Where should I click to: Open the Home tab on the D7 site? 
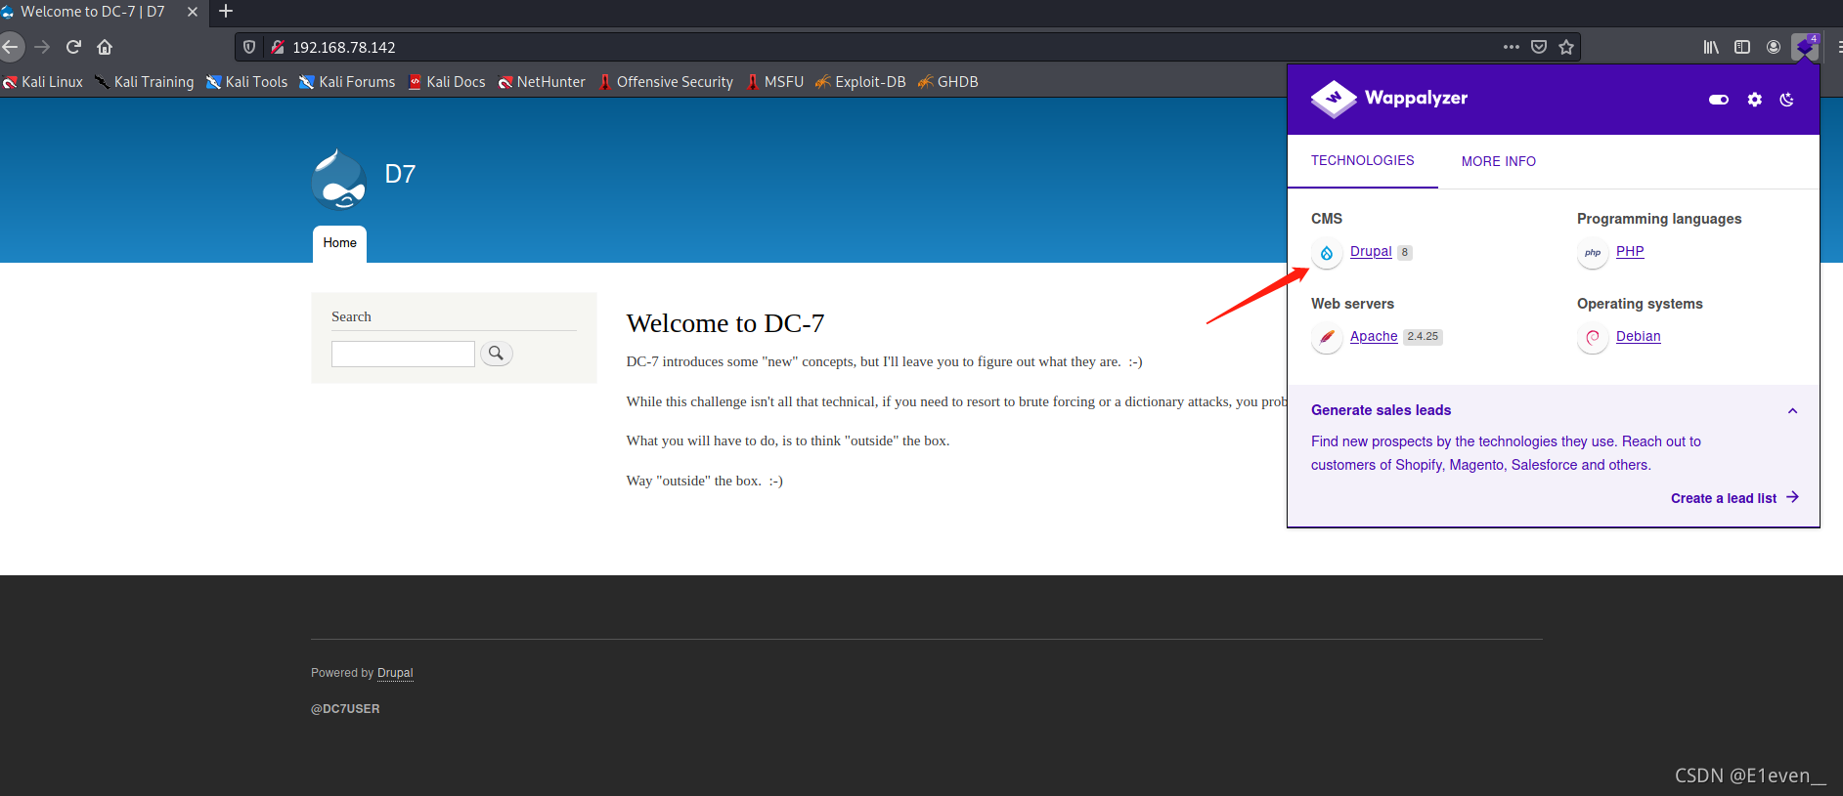pos(339,243)
